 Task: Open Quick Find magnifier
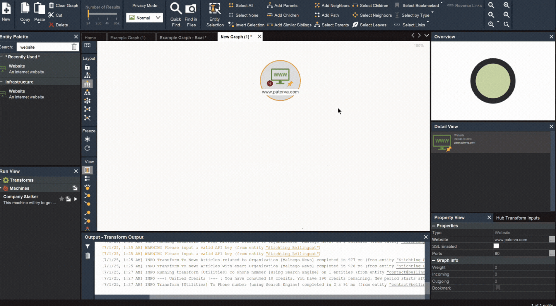[x=176, y=14]
